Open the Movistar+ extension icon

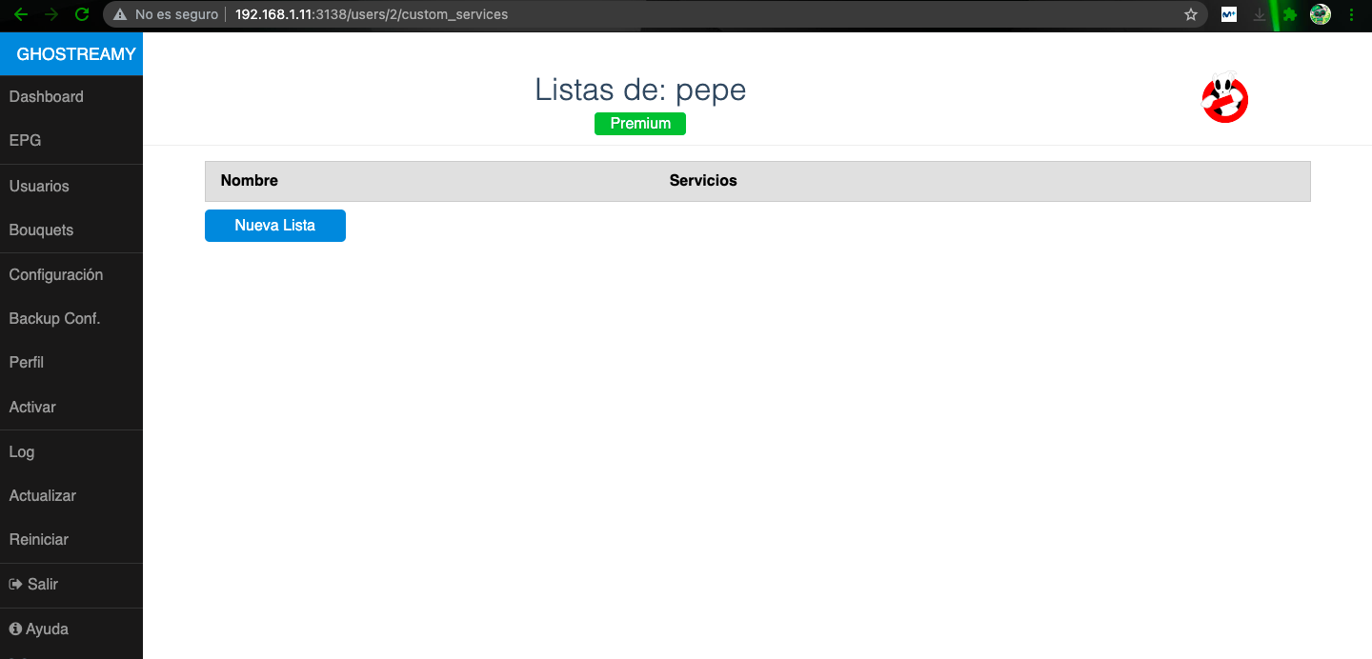pos(1229,15)
